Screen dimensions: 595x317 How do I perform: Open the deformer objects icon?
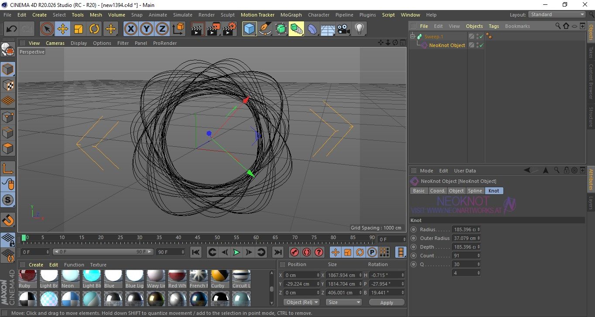[x=312, y=29]
